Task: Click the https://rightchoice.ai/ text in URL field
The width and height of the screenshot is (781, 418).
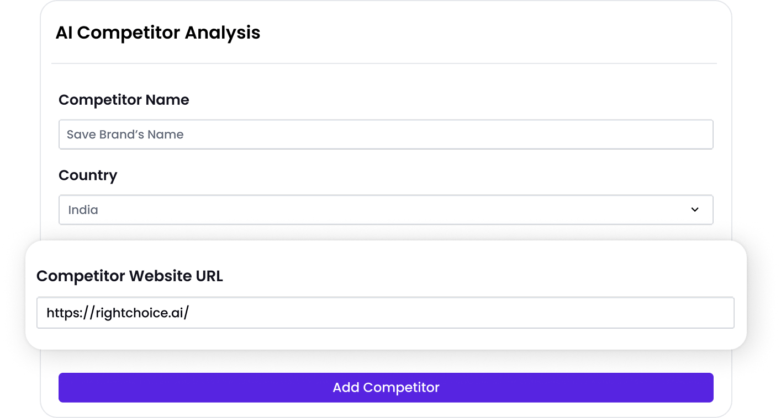Action: tap(118, 313)
